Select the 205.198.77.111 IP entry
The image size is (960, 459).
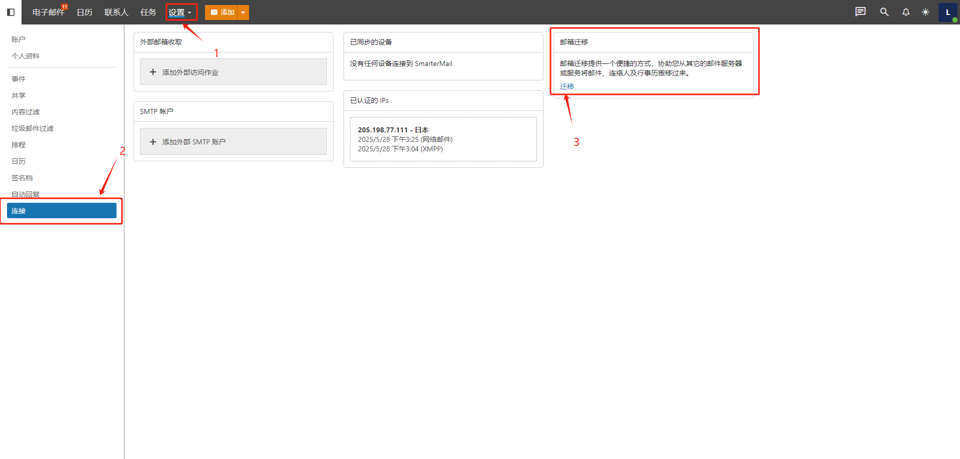pos(443,139)
